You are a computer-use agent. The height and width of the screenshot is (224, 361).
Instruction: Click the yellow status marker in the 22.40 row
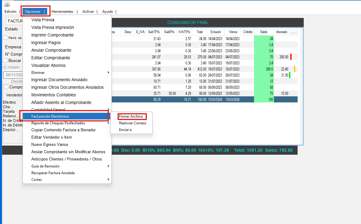pos(295,69)
